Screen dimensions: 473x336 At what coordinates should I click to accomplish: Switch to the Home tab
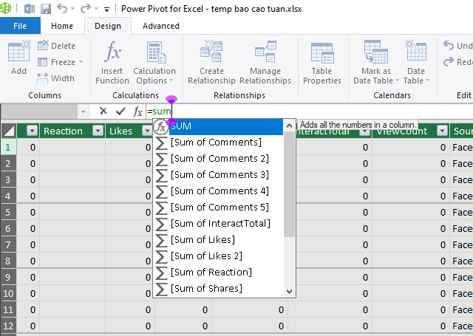[62, 26]
